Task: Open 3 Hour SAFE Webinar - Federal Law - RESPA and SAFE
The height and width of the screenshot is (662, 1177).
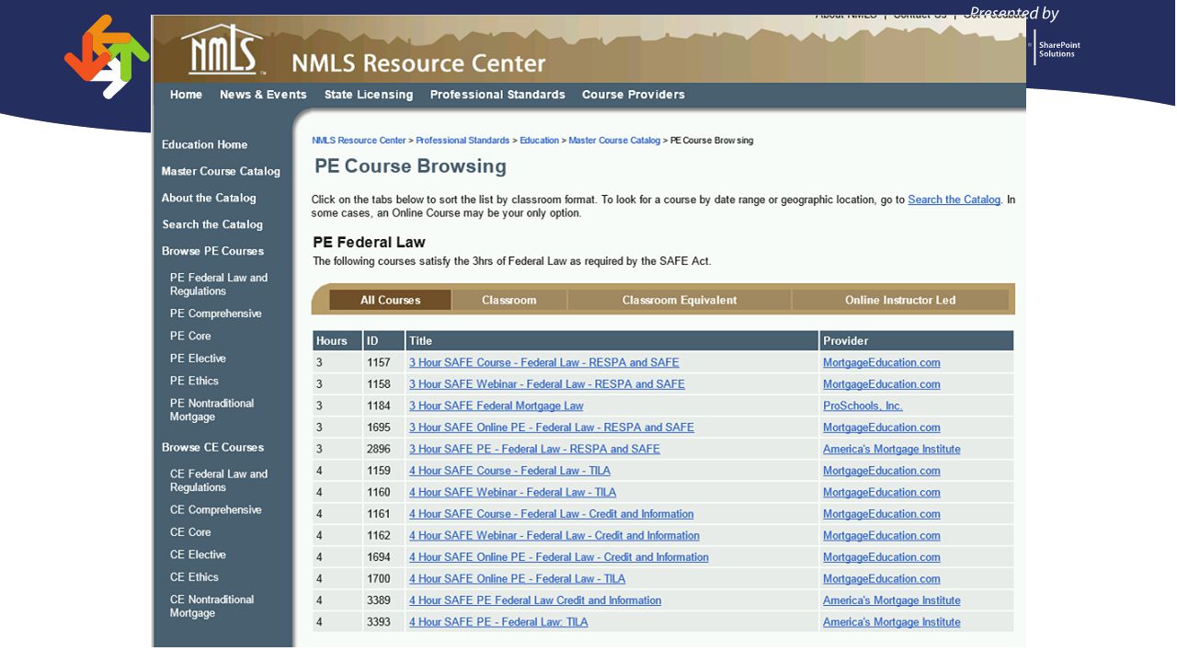Action: click(547, 384)
